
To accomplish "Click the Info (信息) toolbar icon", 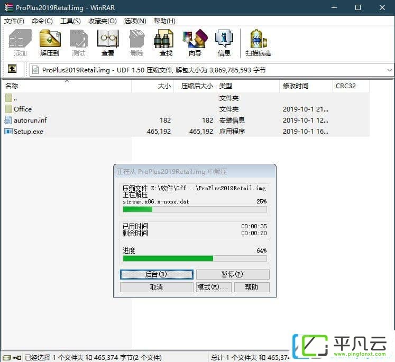I will 224,43.
